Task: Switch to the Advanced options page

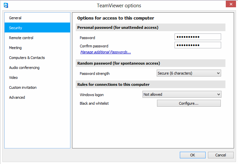Action: 17,97
